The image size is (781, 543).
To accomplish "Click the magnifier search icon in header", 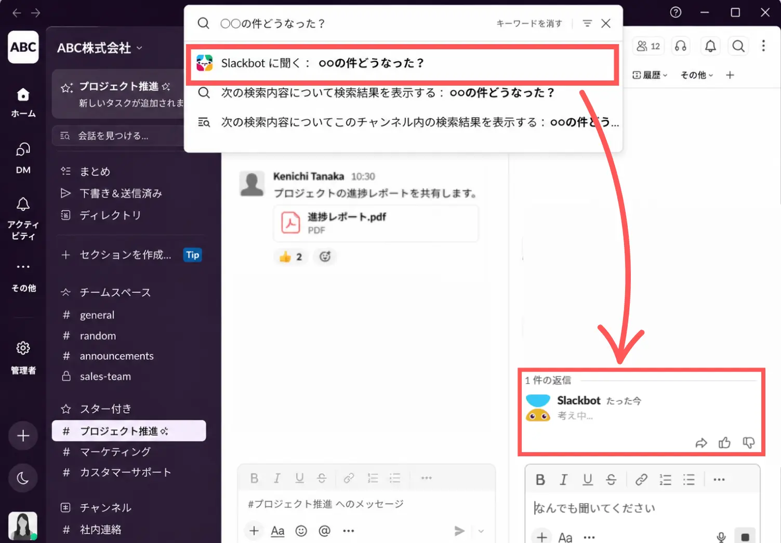I will (x=738, y=46).
